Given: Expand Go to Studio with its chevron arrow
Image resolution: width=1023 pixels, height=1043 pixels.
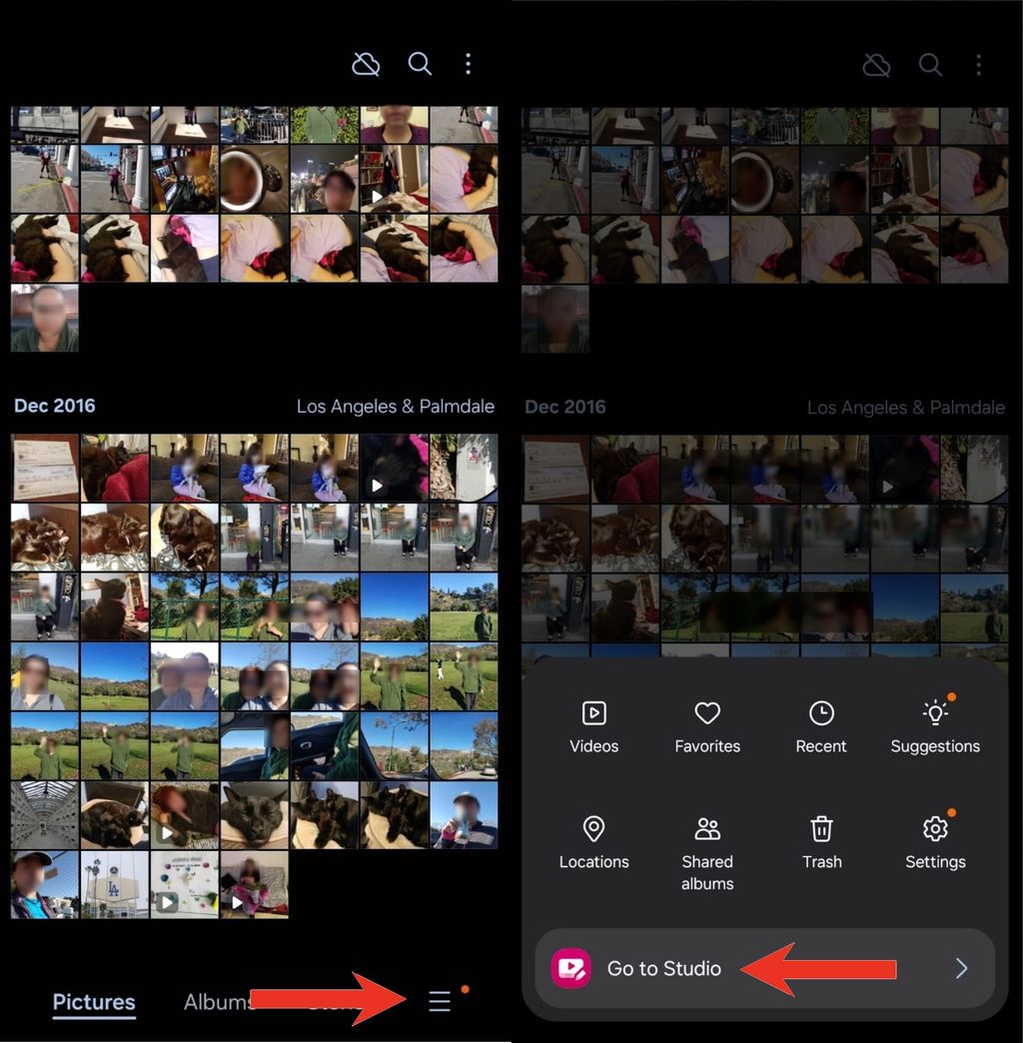Looking at the screenshot, I should [961, 968].
